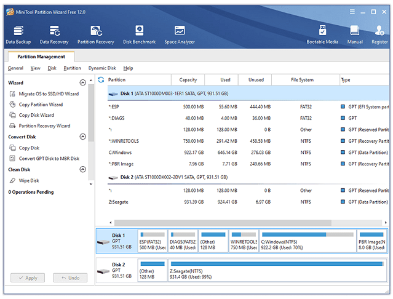Start the Disk Benchmark tool
393x299 pixels.
point(139,34)
